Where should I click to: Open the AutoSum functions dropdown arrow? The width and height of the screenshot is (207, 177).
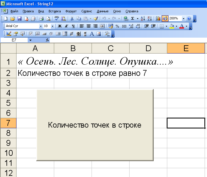pos(138,19)
